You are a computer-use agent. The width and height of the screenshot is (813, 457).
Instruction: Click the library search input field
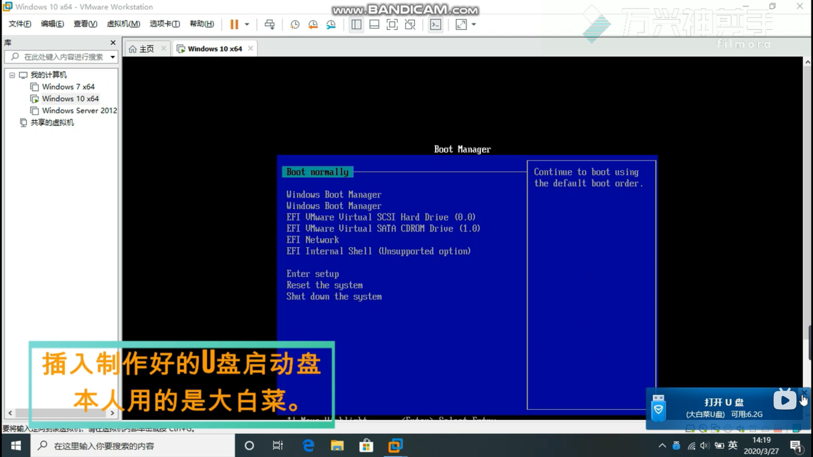click(x=64, y=57)
